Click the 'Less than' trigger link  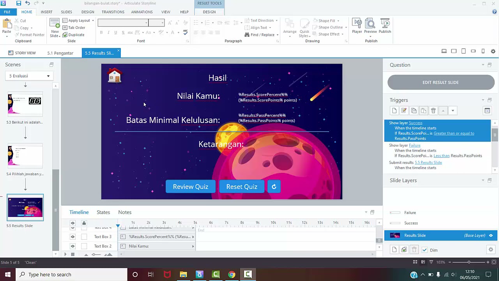[x=441, y=156]
